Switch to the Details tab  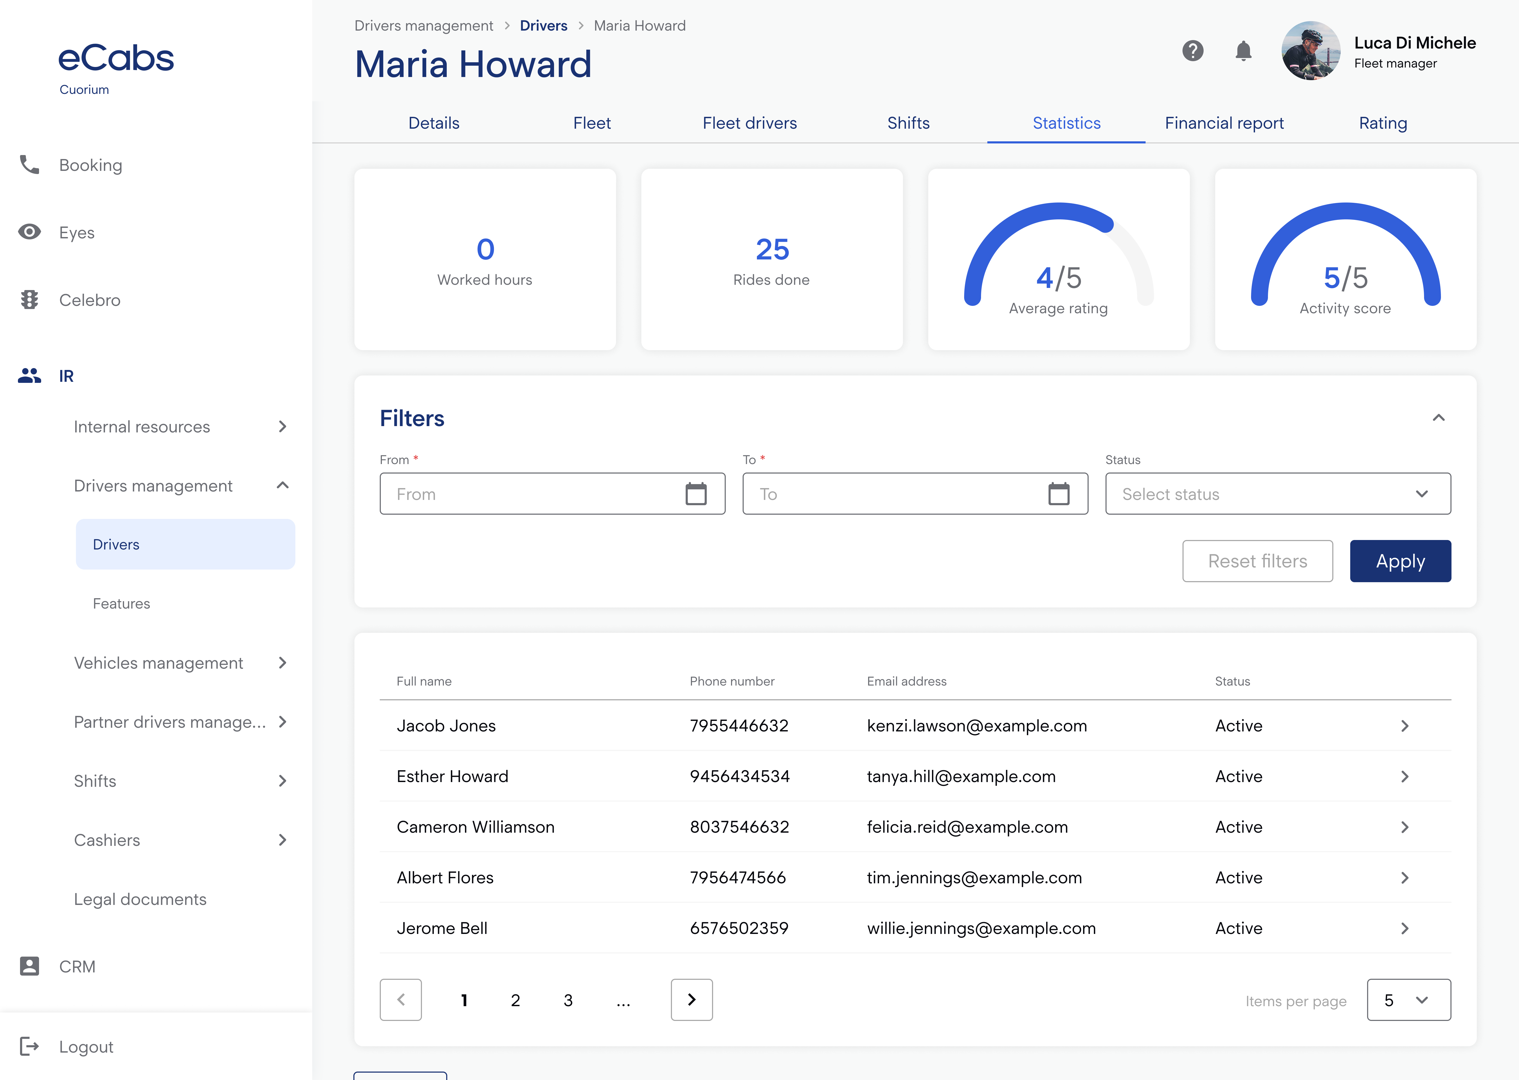[434, 123]
